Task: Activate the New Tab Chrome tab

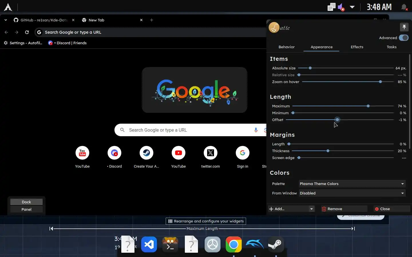Action: tap(112, 20)
